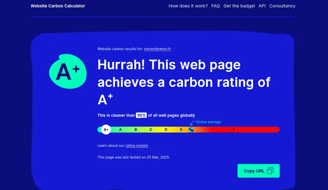The height and width of the screenshot is (190, 328).
Task: Click letter F in the red zone
Action: click(x=234, y=130)
